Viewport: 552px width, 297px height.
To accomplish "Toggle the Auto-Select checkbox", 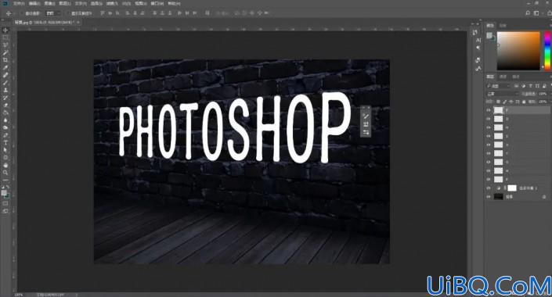I will pos(22,13).
